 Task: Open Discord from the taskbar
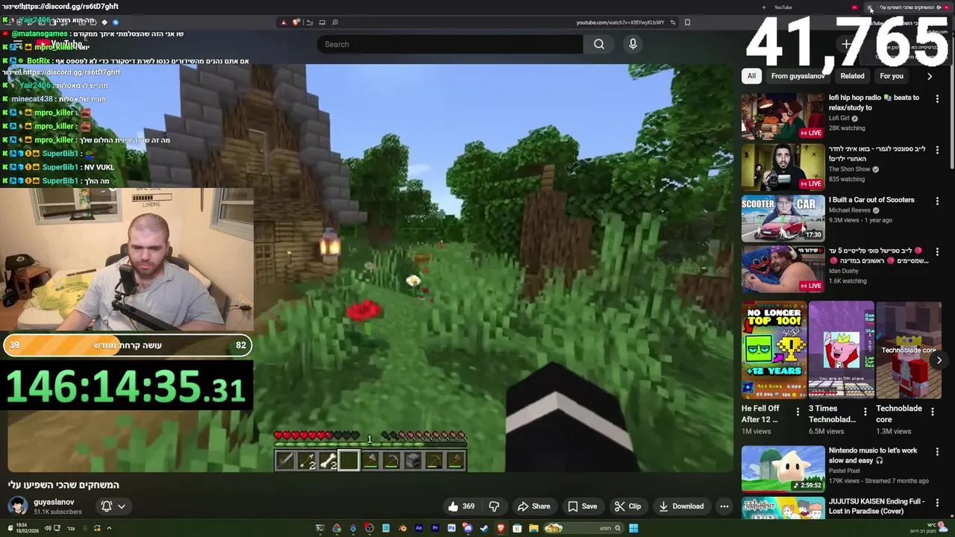click(467, 528)
